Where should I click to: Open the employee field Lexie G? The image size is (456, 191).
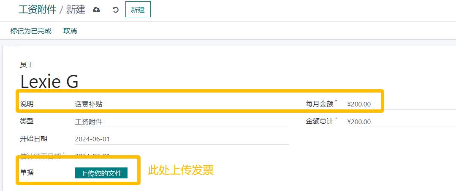pyautogui.click(x=49, y=81)
